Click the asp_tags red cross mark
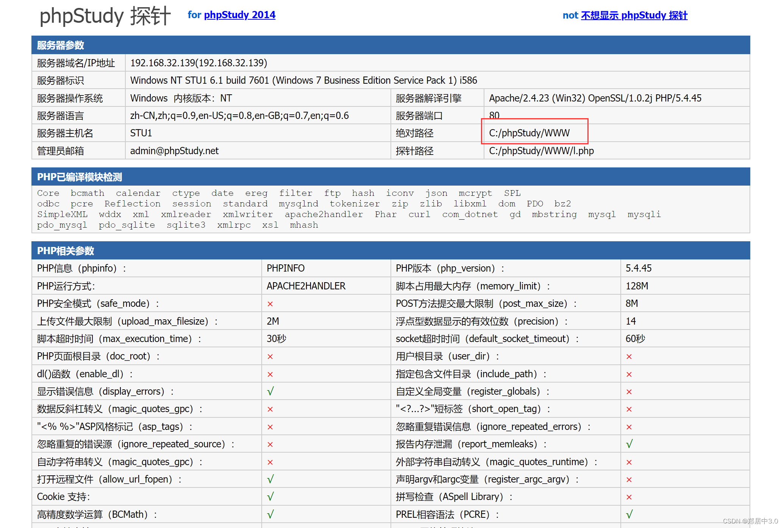The image size is (784, 528). point(270,427)
